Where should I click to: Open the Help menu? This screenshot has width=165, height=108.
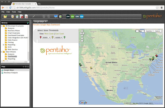coord(20,12)
